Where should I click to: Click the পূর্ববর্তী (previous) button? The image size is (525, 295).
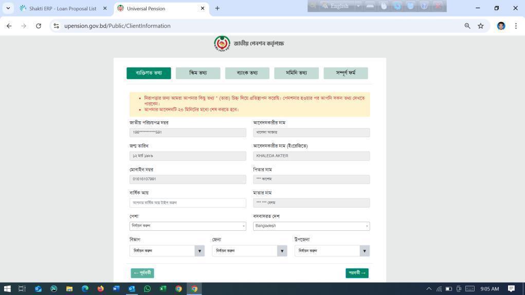pos(142,273)
